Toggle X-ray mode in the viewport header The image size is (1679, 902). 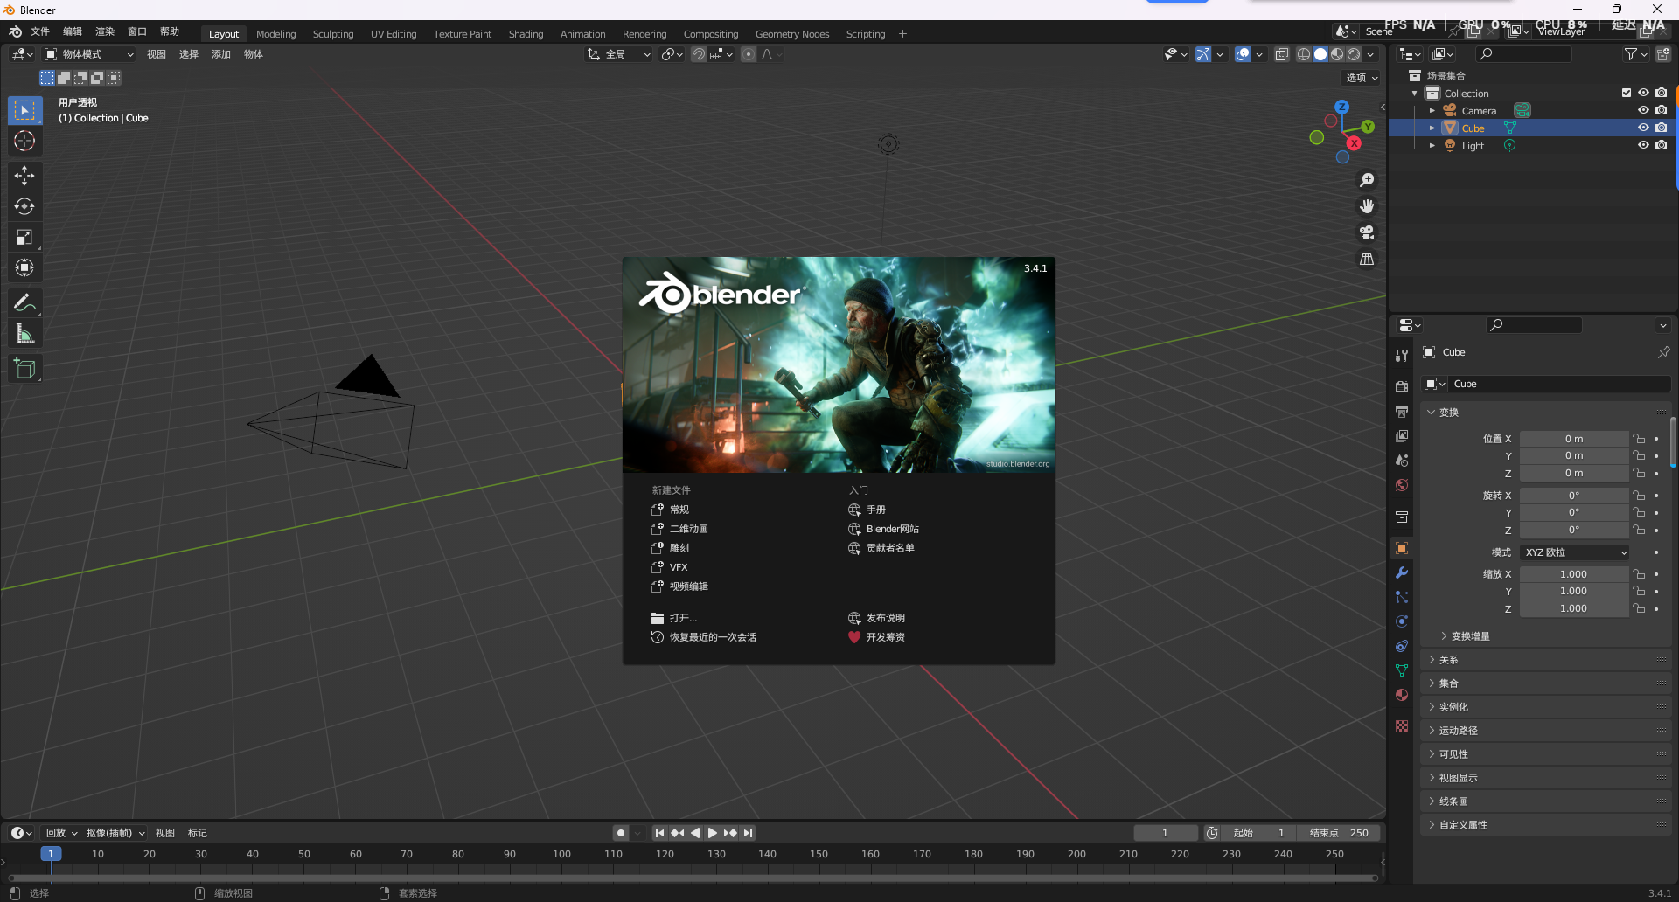click(1282, 53)
